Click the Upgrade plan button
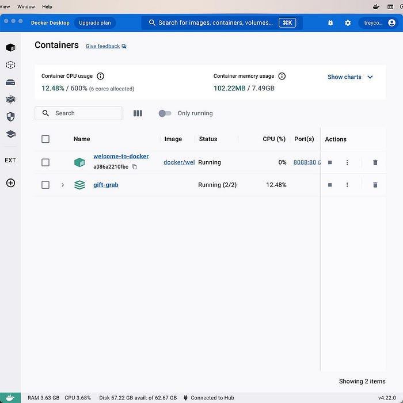The height and width of the screenshot is (403, 403). (95, 23)
